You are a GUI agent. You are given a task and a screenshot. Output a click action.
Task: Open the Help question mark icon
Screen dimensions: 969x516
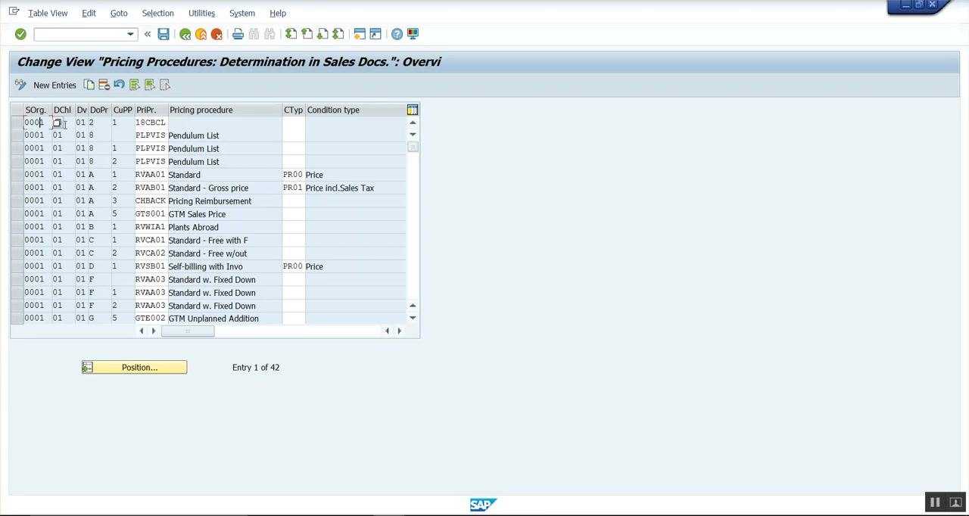pos(397,34)
